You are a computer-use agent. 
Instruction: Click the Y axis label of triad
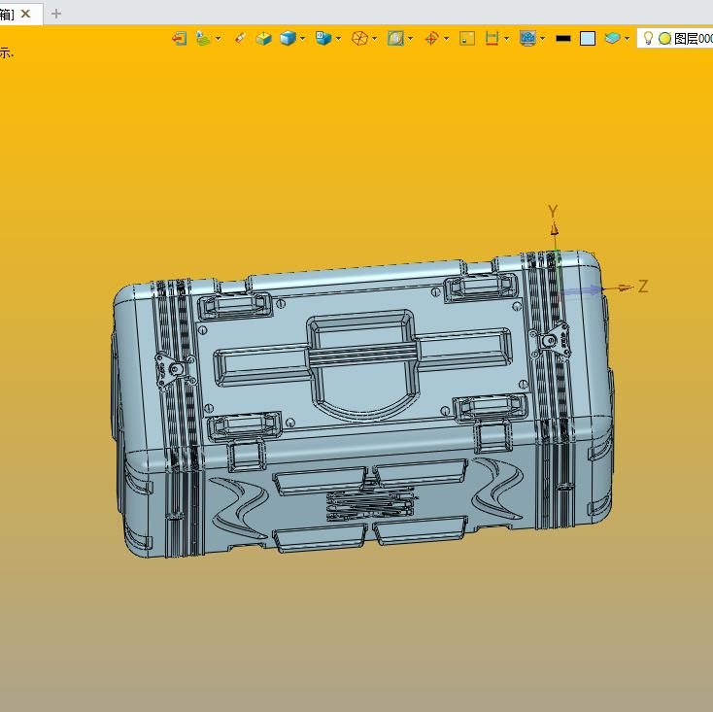pos(553,211)
